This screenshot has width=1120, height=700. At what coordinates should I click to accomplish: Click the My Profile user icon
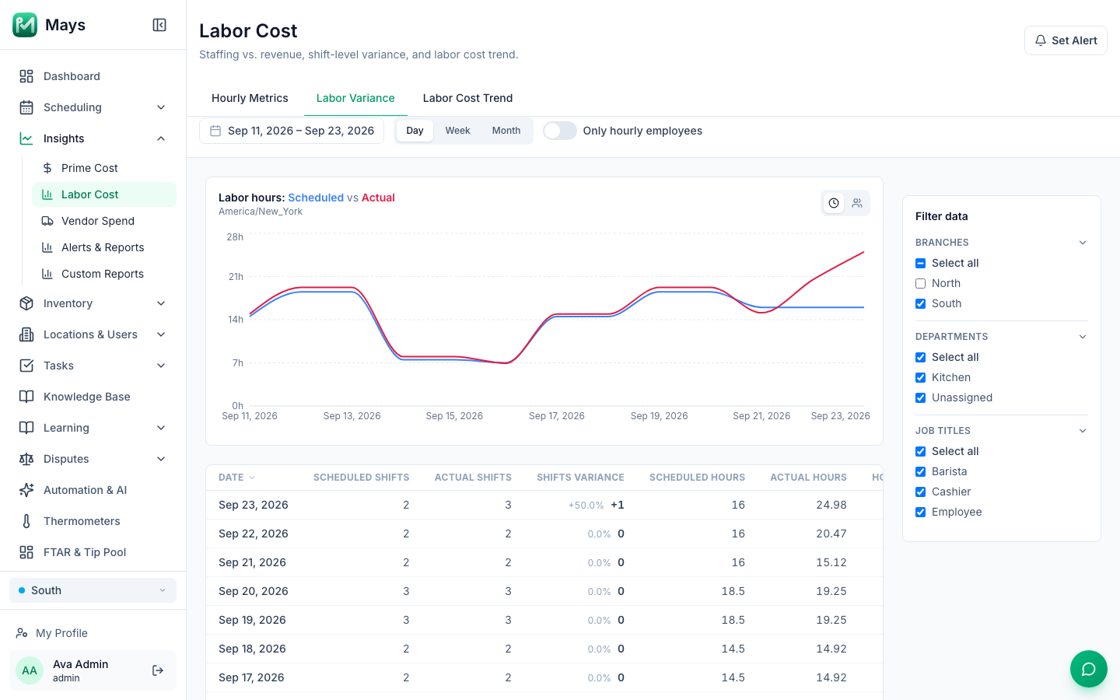click(22, 633)
